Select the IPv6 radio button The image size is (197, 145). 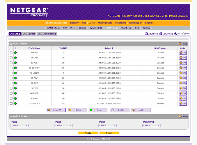[x=184, y=34]
